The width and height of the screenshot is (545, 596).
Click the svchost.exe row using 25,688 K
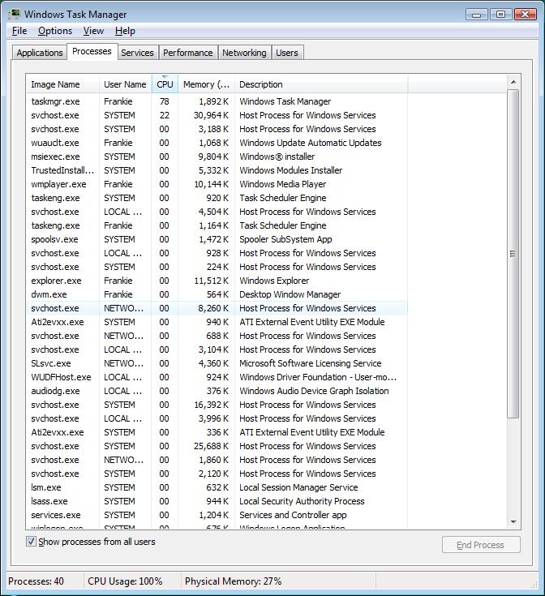[217, 446]
